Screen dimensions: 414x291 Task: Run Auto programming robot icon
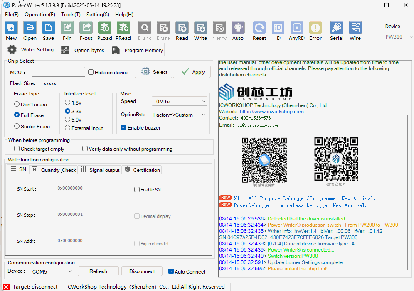tap(238, 28)
